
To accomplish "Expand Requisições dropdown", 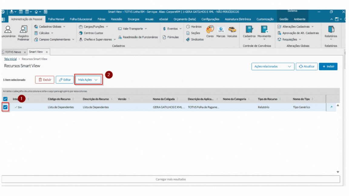I will [x=300, y=40].
